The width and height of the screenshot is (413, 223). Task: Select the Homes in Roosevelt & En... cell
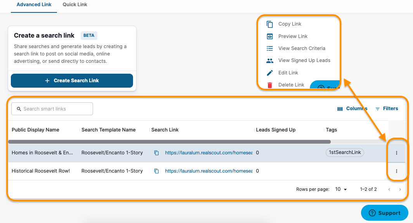42,153
